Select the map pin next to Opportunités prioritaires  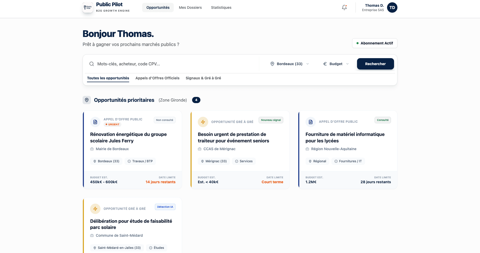point(87,100)
